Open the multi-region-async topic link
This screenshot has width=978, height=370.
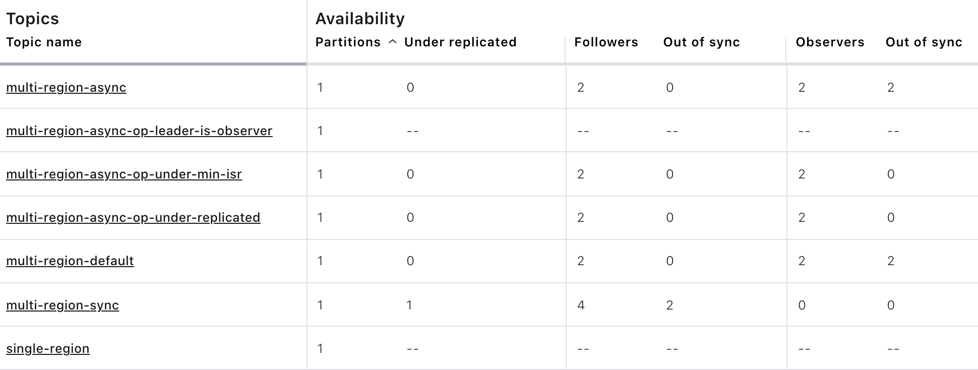click(x=66, y=87)
